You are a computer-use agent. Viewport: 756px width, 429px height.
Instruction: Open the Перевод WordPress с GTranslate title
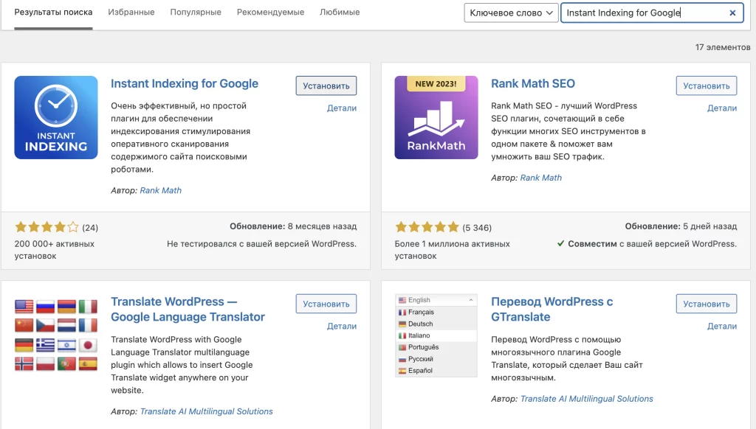click(552, 309)
